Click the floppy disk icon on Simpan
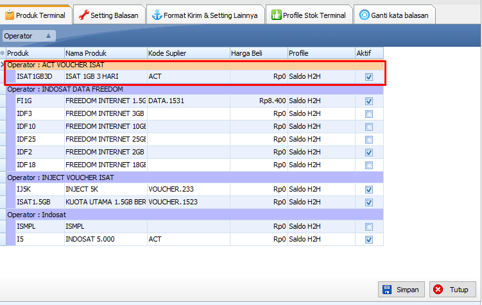The height and width of the screenshot is (305, 482). pos(387,290)
